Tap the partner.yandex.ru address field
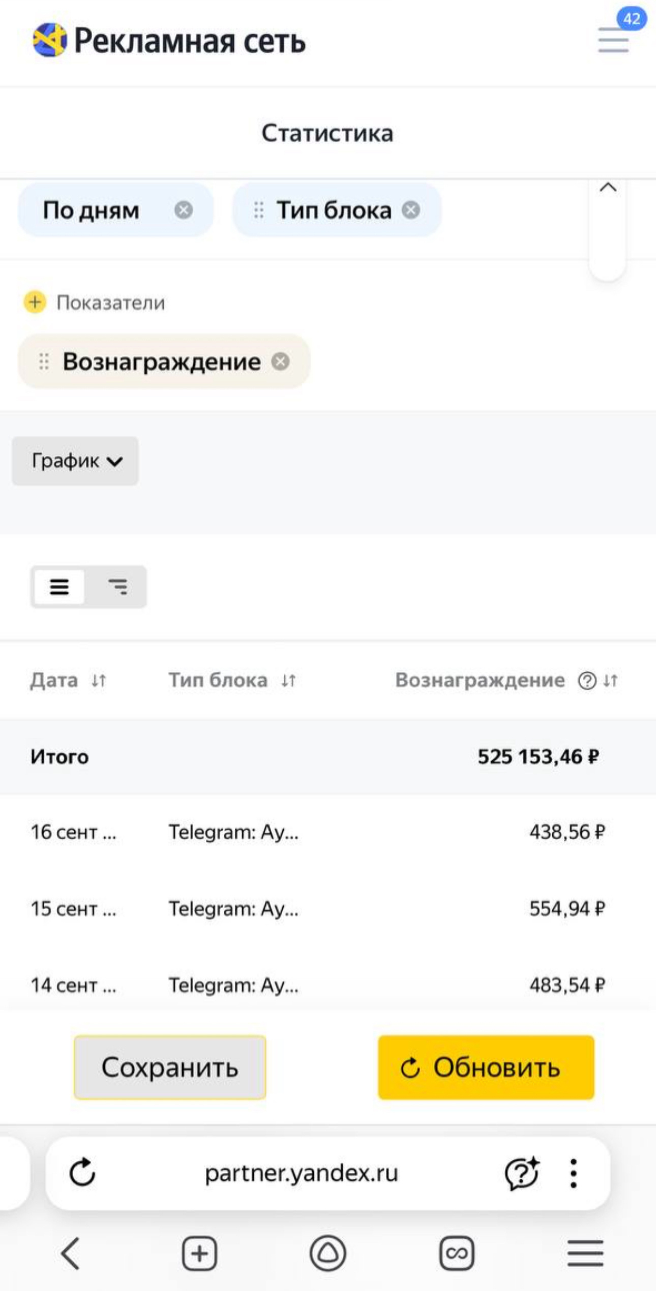The width and height of the screenshot is (656, 1291). (301, 1173)
